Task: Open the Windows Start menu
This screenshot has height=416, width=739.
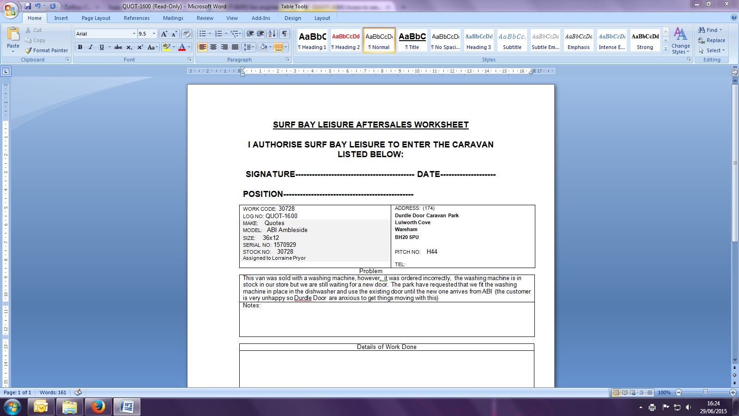Action: pyautogui.click(x=12, y=407)
